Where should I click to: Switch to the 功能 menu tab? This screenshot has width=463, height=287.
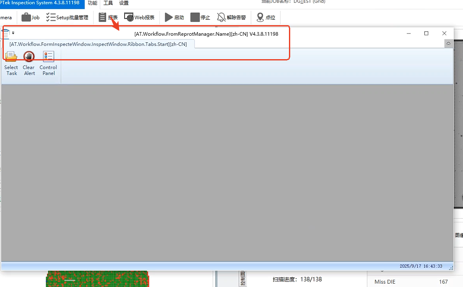tap(92, 3)
